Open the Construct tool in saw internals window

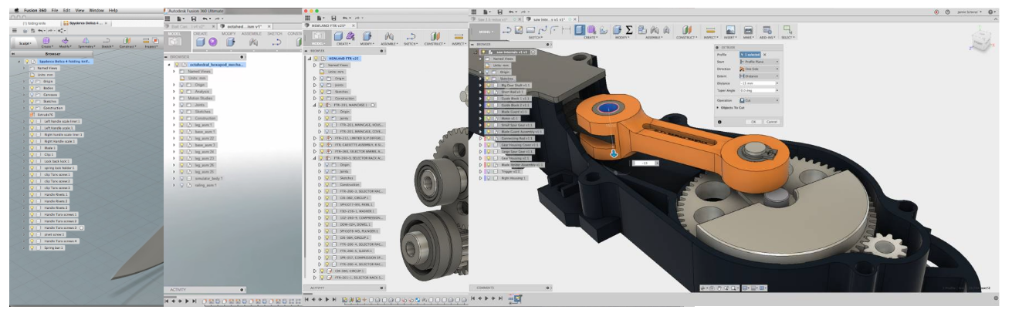(x=686, y=30)
